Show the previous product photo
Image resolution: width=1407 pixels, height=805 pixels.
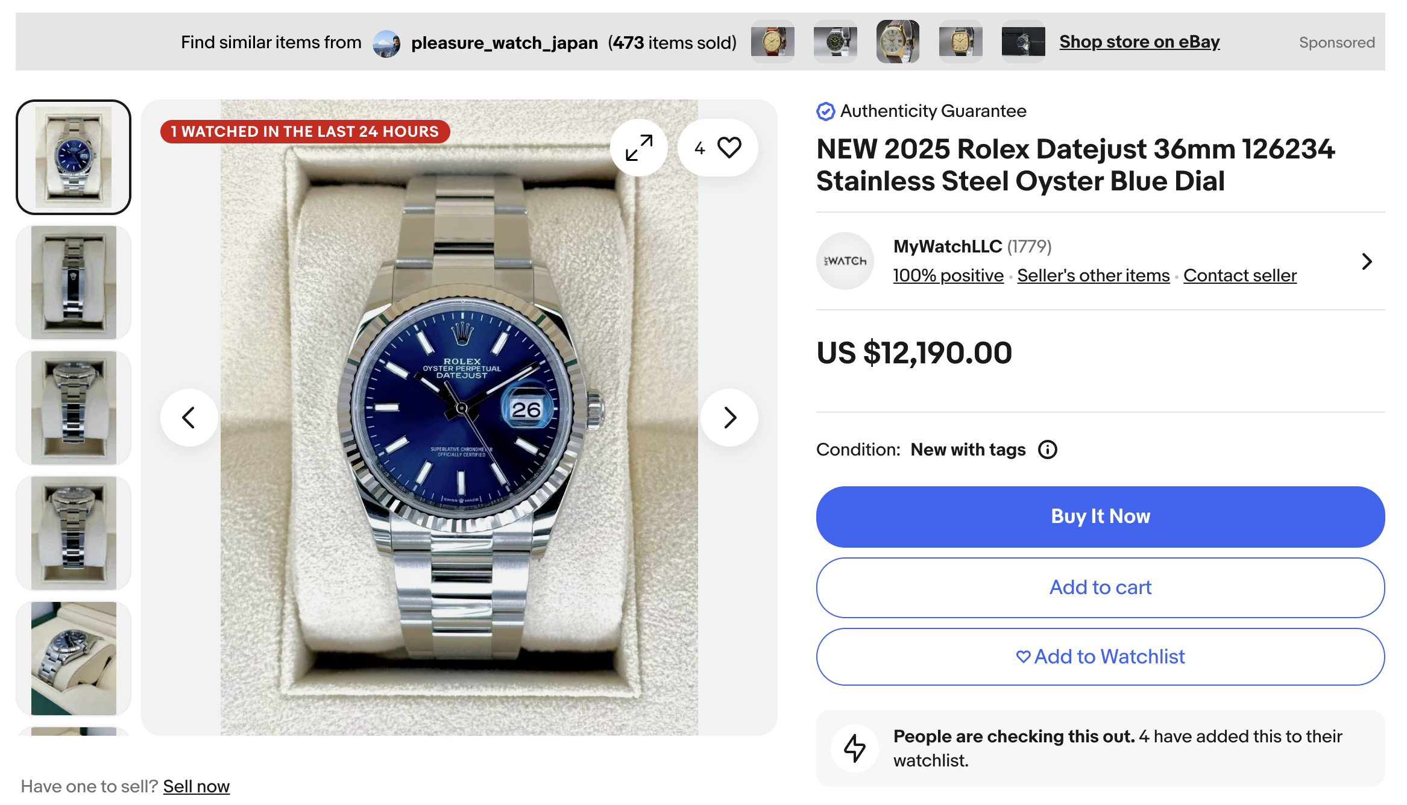tap(189, 417)
